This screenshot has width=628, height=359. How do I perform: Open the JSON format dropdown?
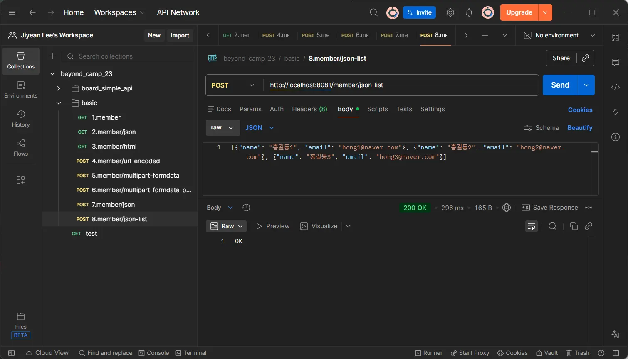pyautogui.click(x=260, y=128)
